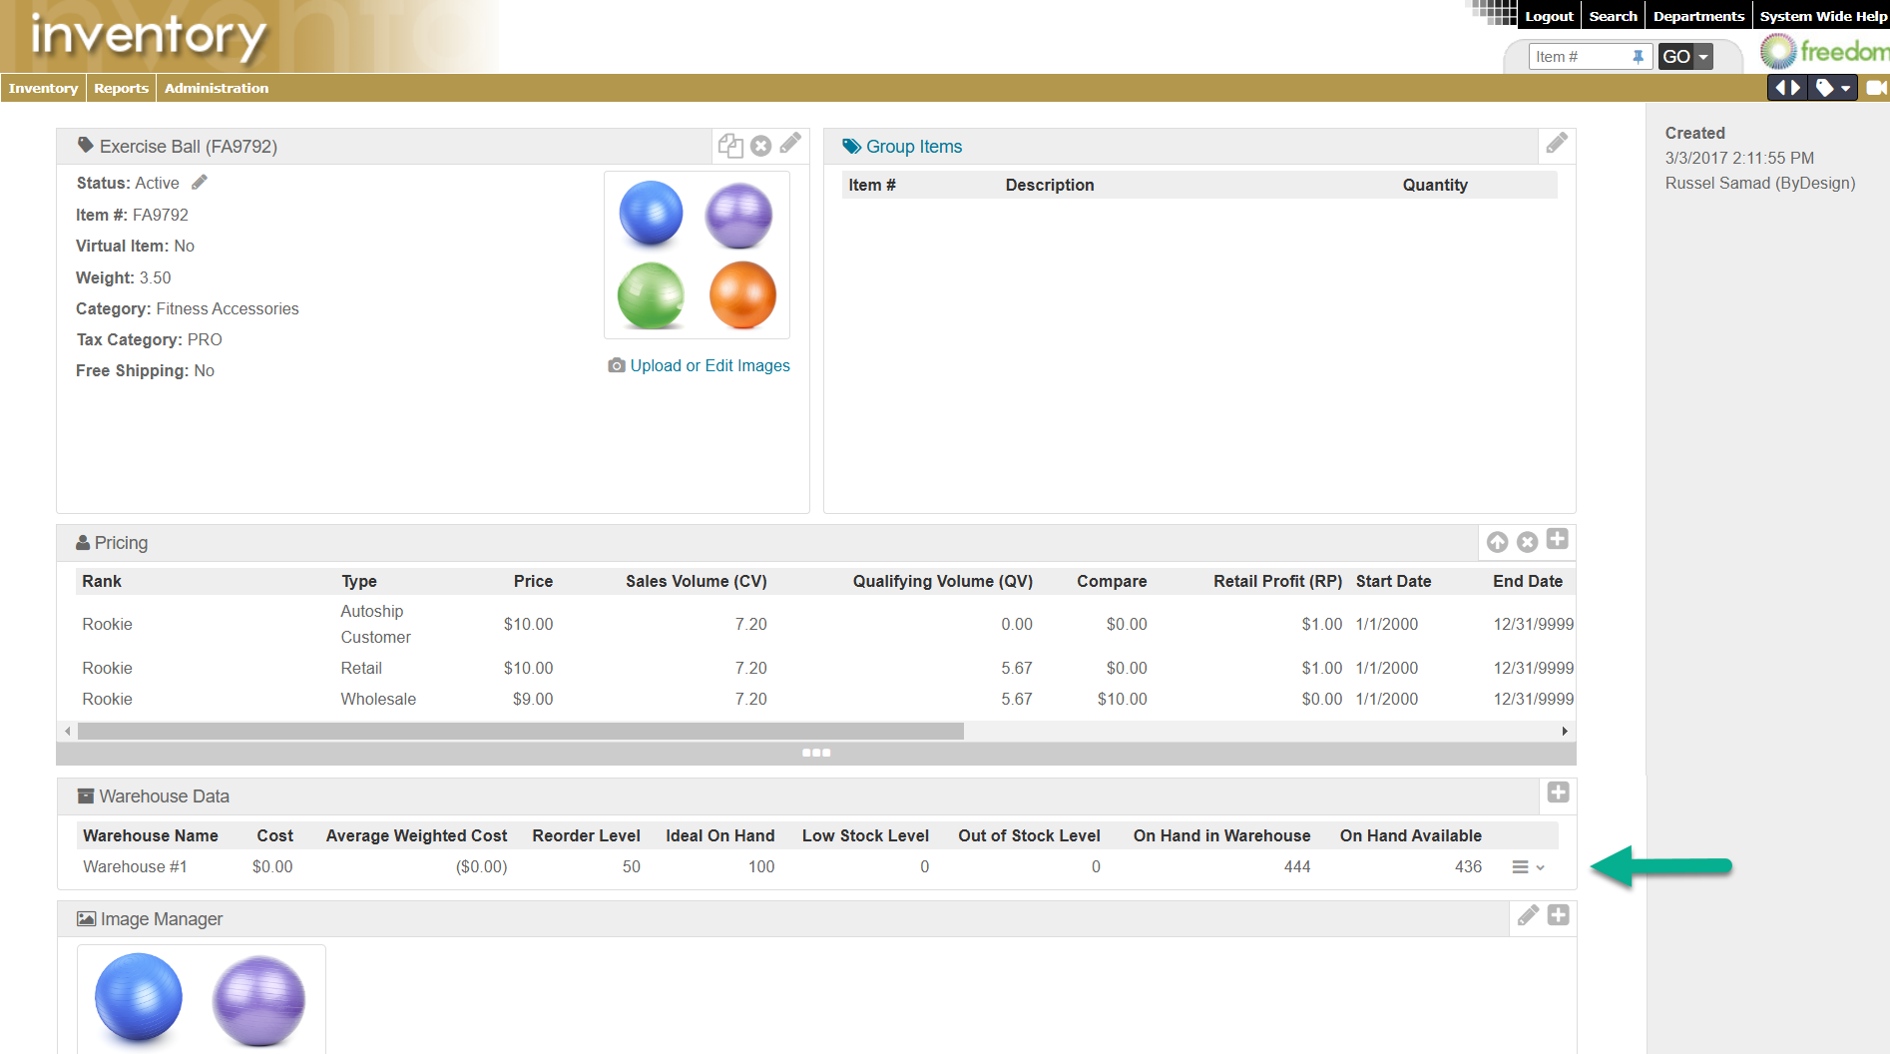
Task: Open the video camera icon in toolbar
Action: click(x=1875, y=88)
